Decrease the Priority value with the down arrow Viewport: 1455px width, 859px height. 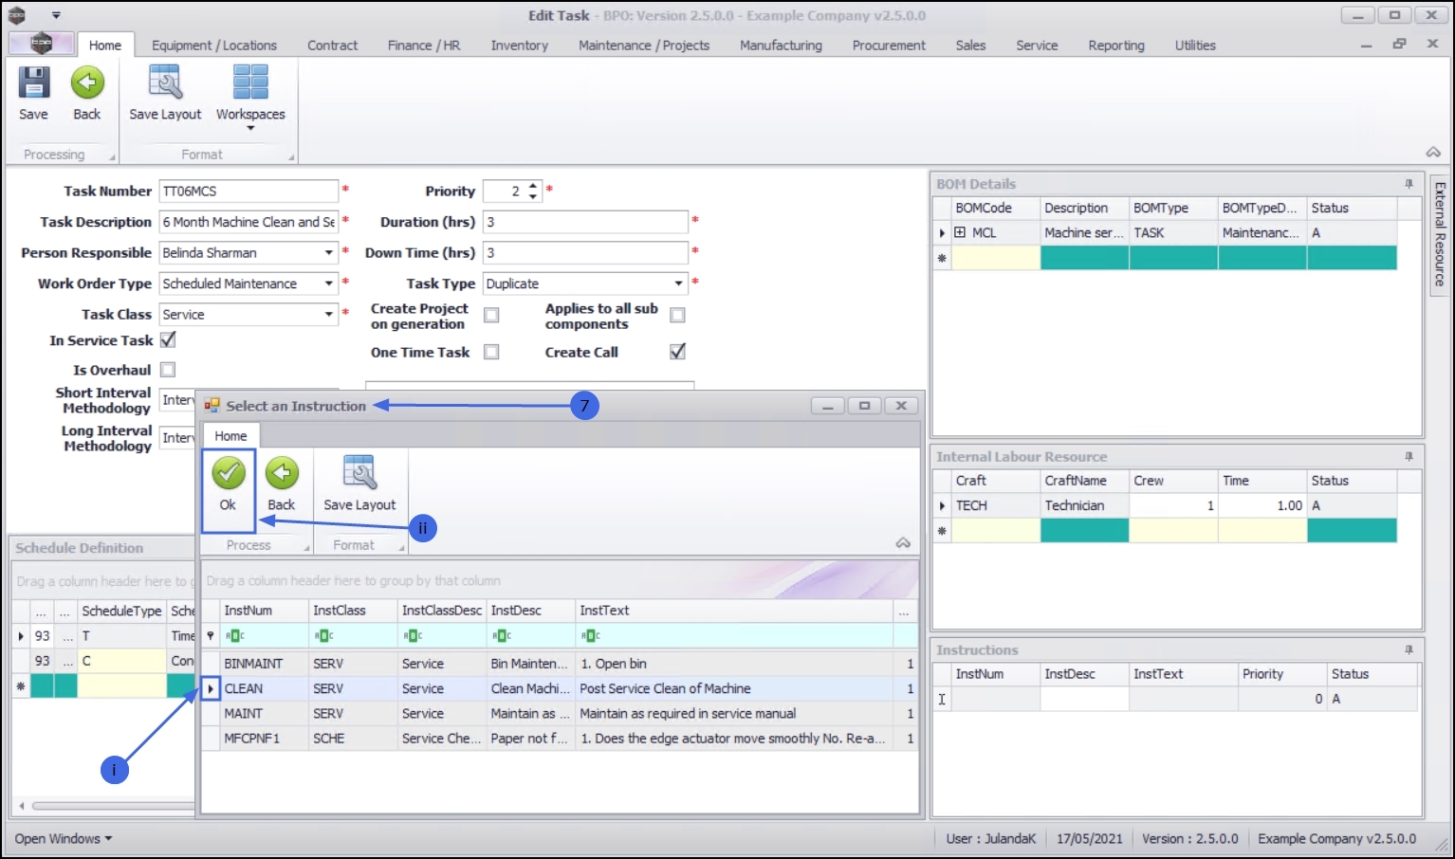point(533,196)
